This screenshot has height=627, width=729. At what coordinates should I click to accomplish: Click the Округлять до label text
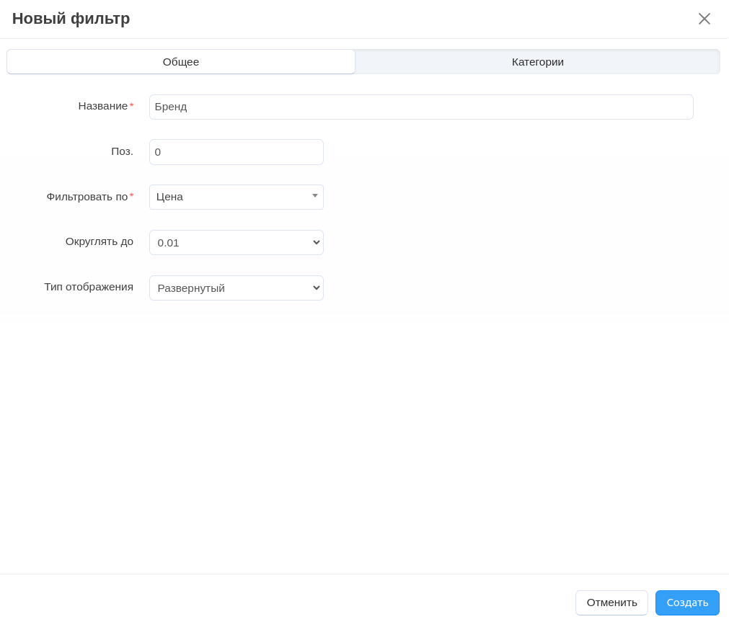[x=99, y=241]
